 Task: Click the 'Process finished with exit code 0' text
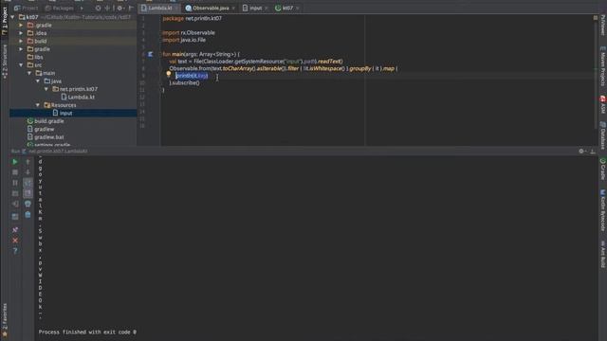(87, 332)
